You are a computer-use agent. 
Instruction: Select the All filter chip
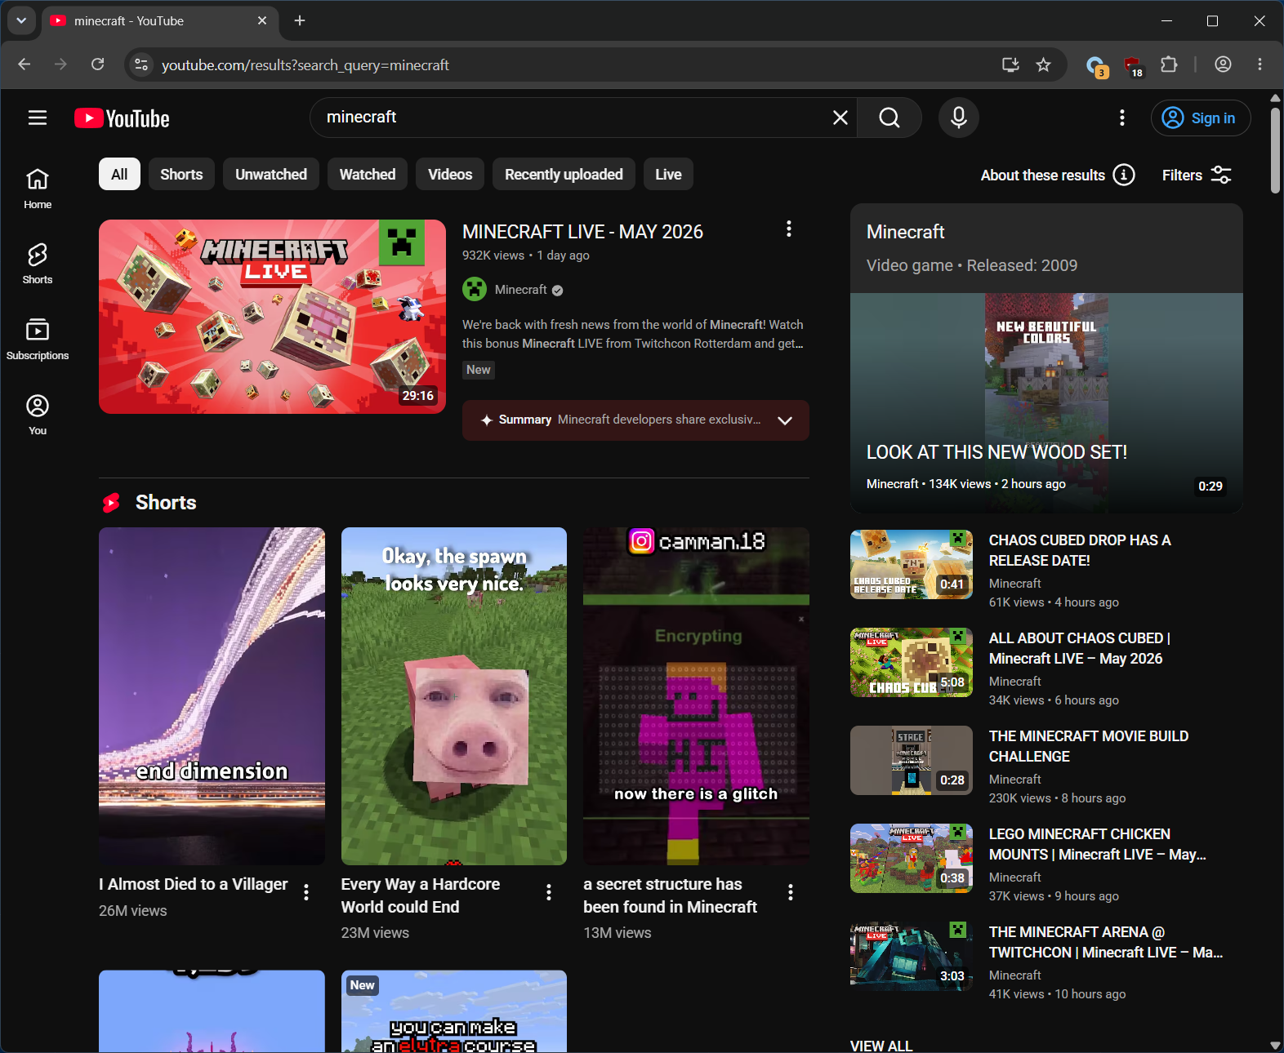[x=119, y=174]
